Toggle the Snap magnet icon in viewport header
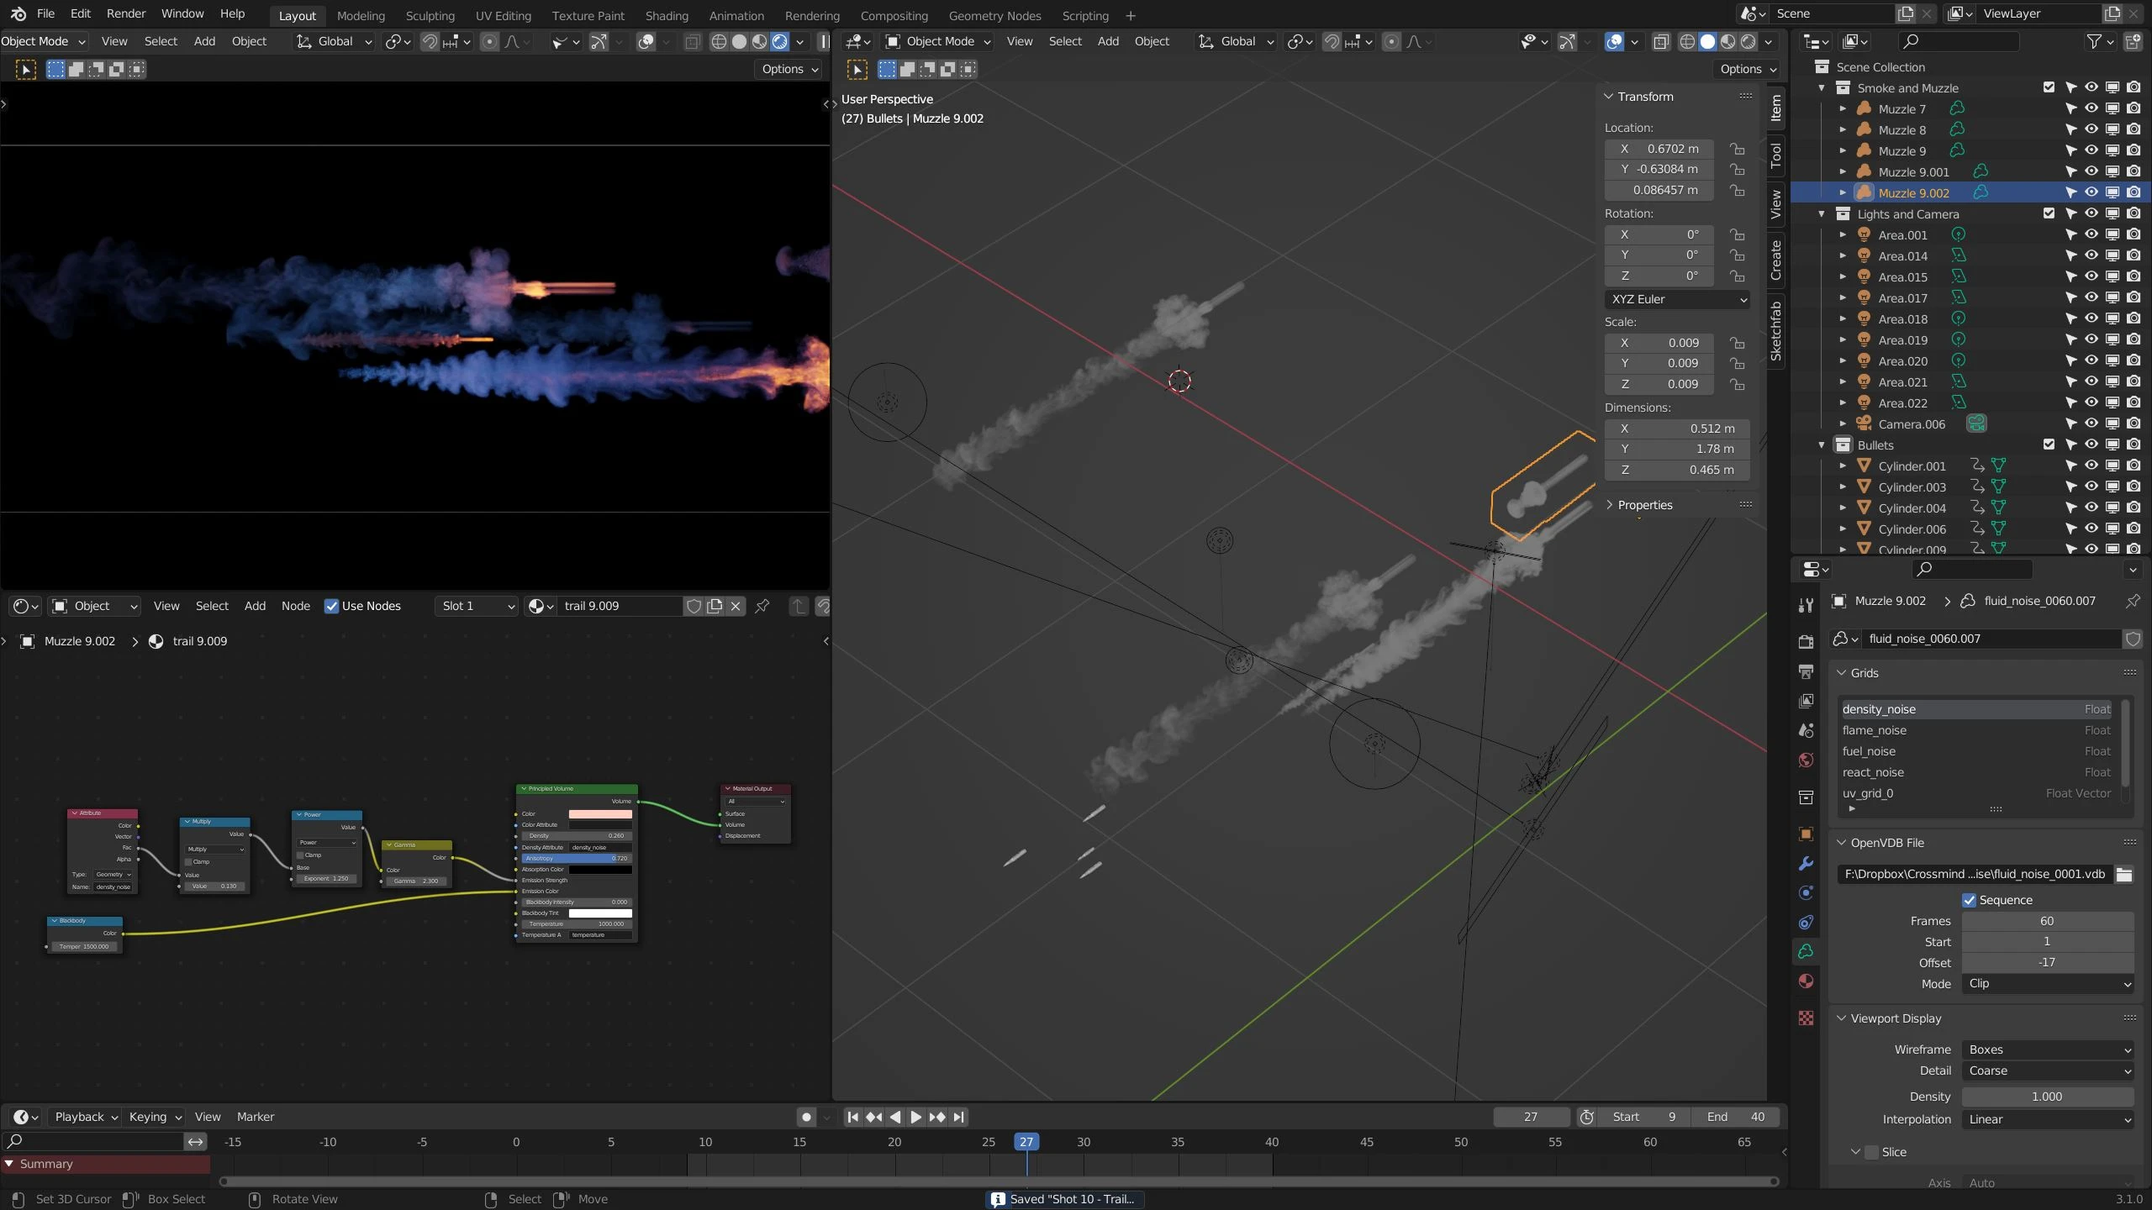 (1331, 41)
